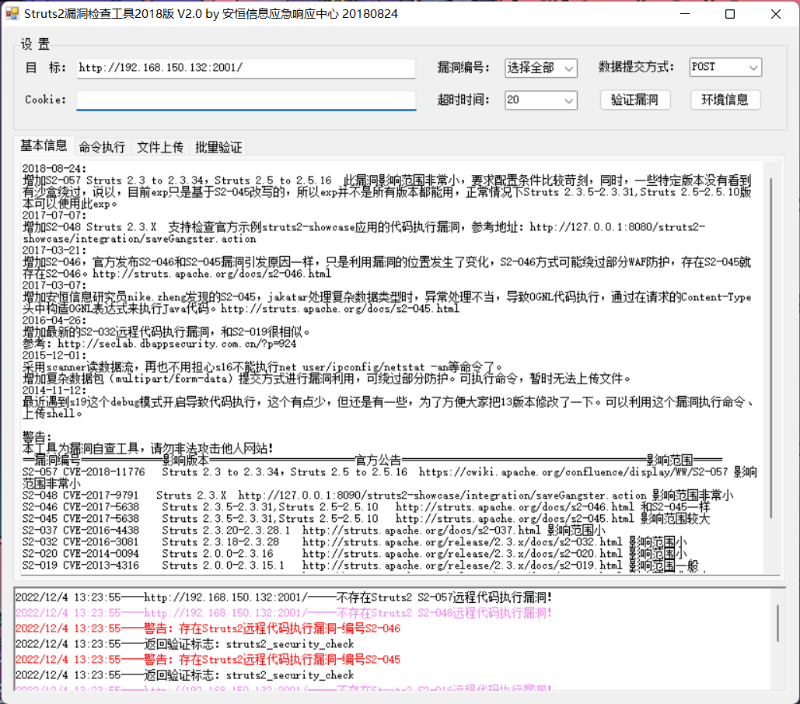
Task: Focus the Cookie input field
Action: pyautogui.click(x=246, y=100)
